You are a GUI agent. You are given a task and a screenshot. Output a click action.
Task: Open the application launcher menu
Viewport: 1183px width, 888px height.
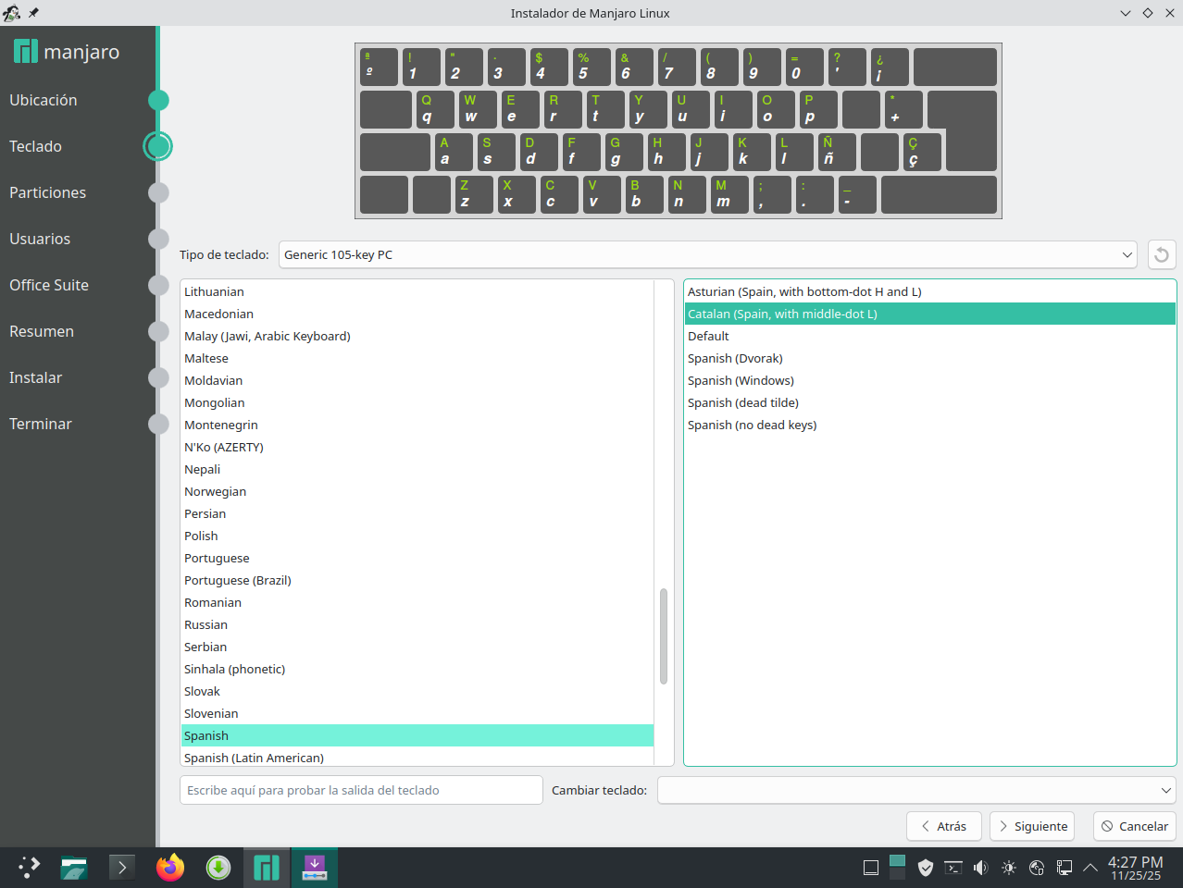point(29,868)
